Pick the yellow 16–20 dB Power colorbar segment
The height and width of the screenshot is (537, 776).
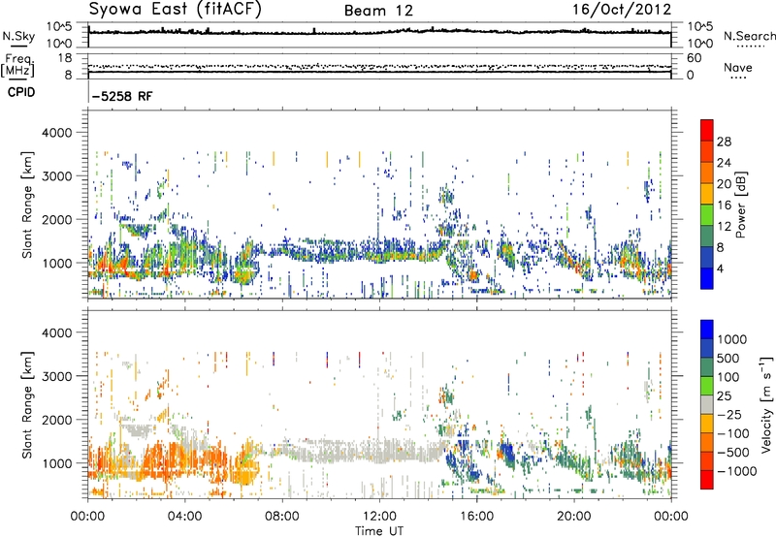[x=707, y=194]
